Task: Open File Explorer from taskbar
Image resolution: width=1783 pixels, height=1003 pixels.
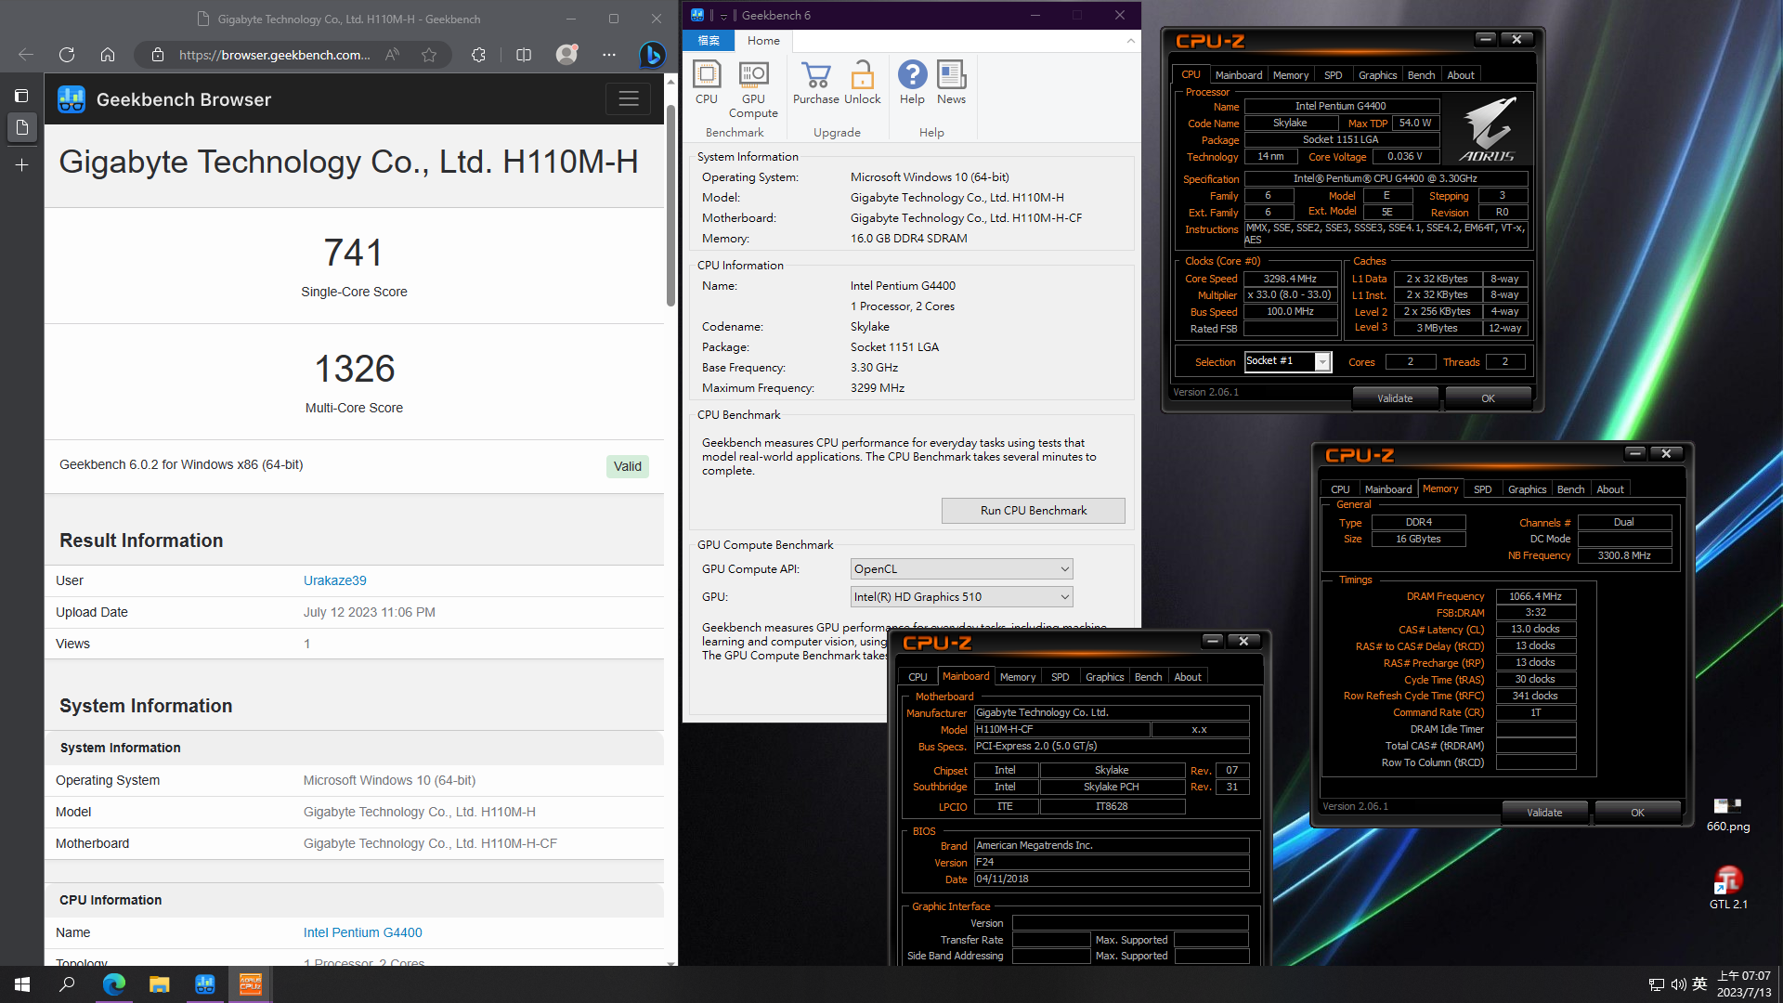Action: click(x=159, y=984)
